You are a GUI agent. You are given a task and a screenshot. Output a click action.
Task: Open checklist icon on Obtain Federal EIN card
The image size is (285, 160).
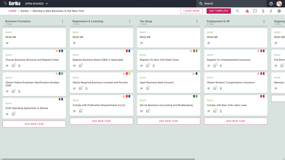point(14,91)
